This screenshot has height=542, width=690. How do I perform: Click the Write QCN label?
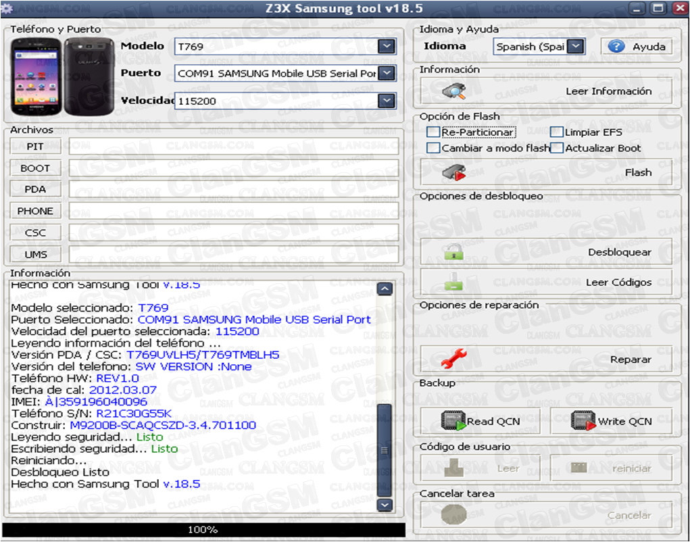click(625, 422)
